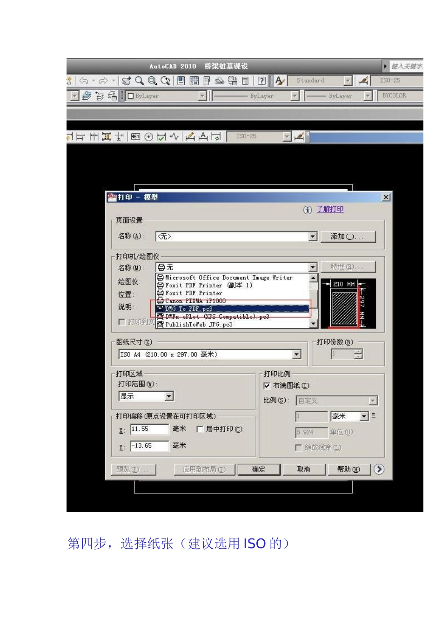Open the Tool Palettes window icon
This screenshot has width=442, height=626.
(207, 81)
